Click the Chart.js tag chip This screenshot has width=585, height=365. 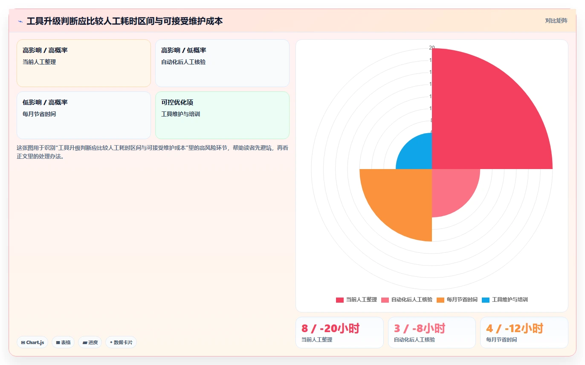pyautogui.click(x=32, y=342)
